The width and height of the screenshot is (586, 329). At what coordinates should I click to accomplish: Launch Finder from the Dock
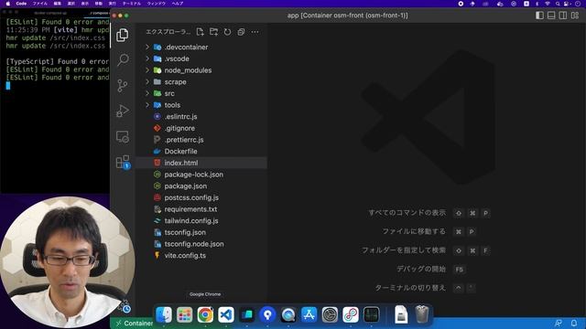[x=164, y=314]
